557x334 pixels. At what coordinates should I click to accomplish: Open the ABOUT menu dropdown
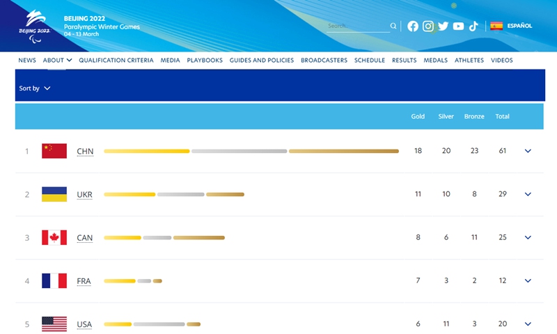click(x=58, y=61)
